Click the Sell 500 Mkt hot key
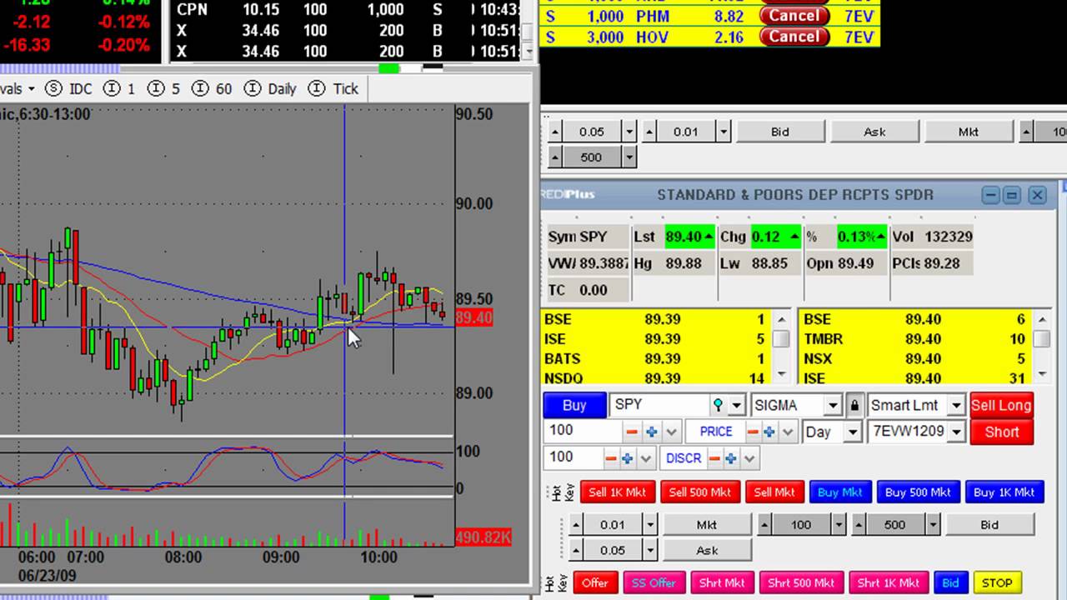 [x=699, y=492]
